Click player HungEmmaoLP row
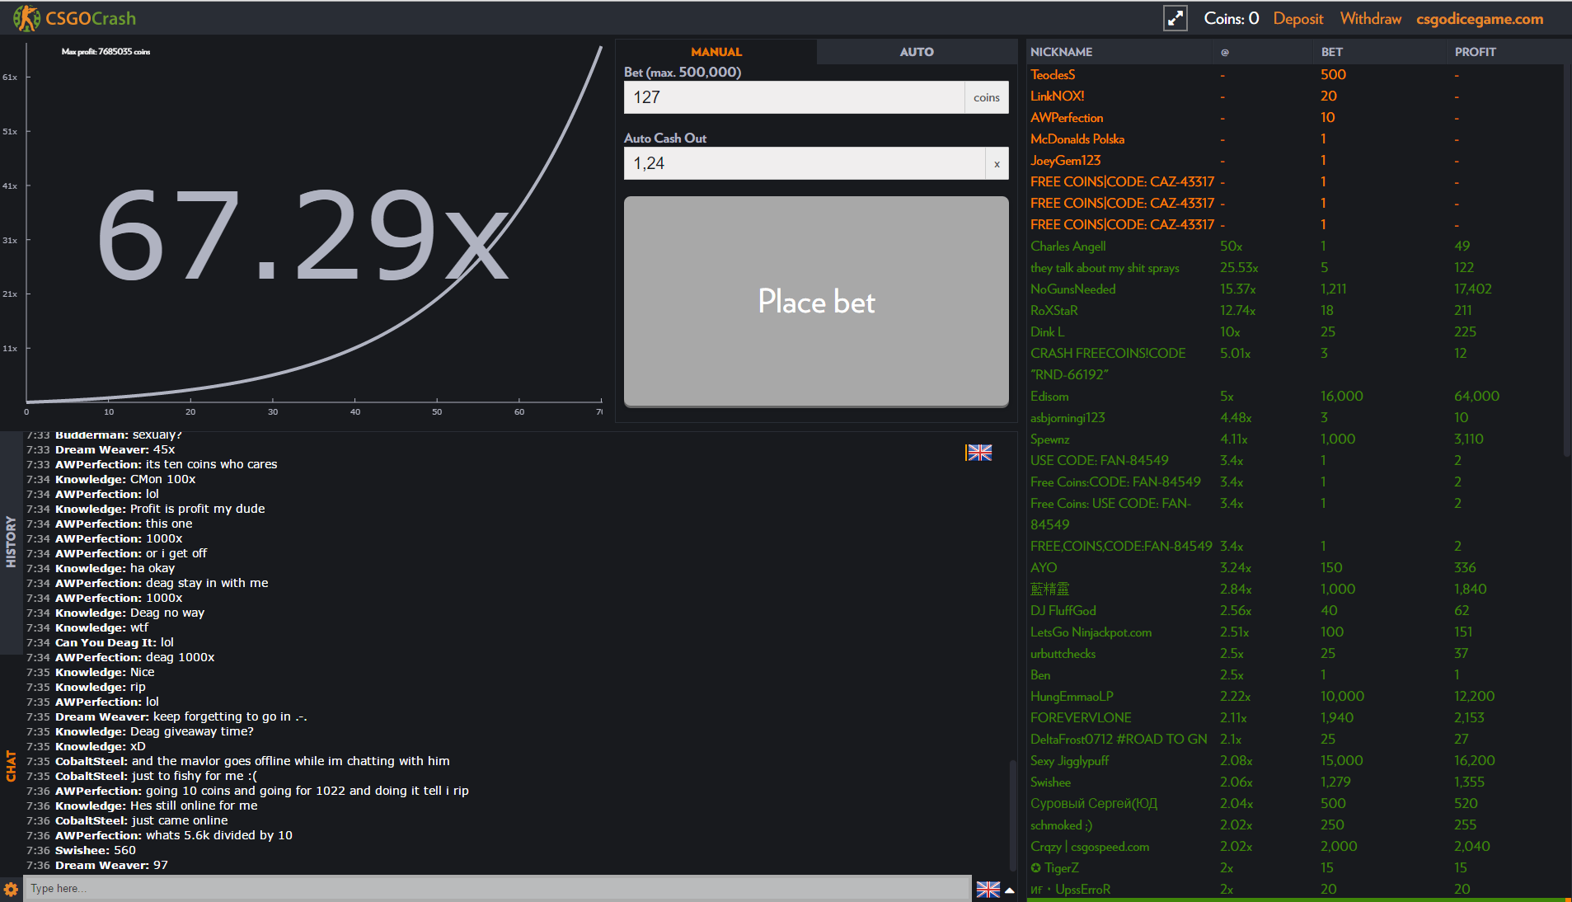This screenshot has height=902, width=1572. [x=1295, y=696]
